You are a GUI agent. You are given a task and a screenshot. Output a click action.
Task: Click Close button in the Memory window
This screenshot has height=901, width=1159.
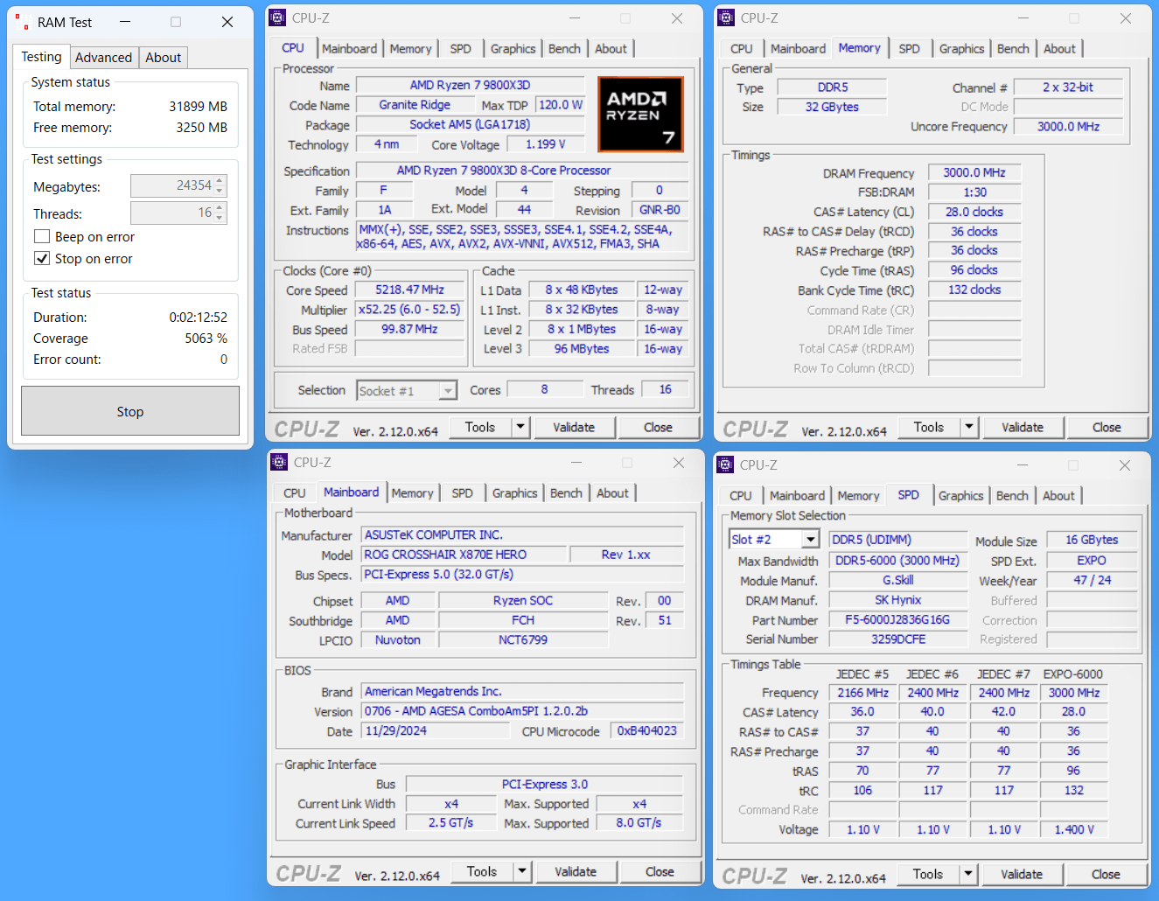(x=1106, y=427)
